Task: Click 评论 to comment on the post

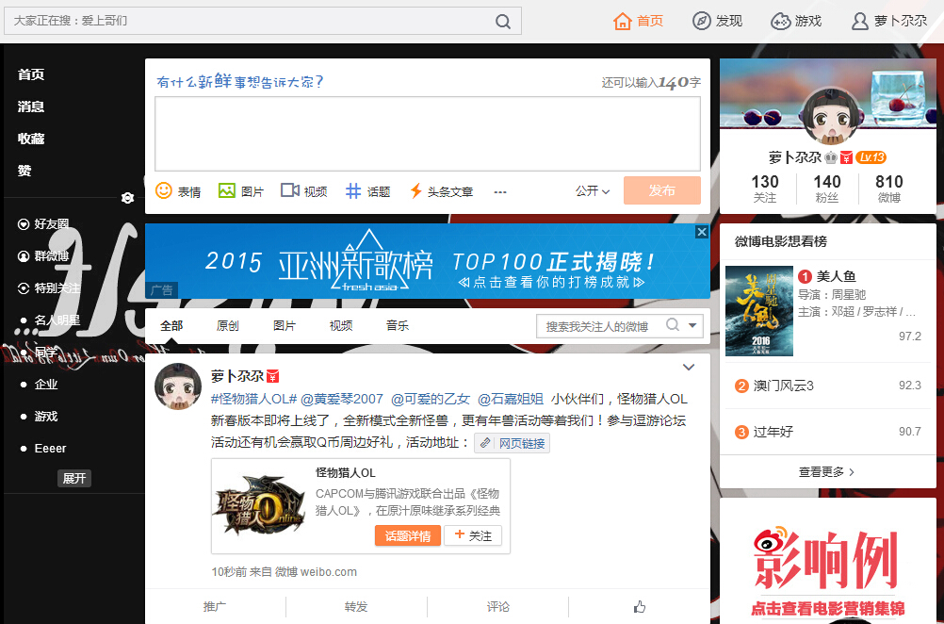Action: point(497,606)
